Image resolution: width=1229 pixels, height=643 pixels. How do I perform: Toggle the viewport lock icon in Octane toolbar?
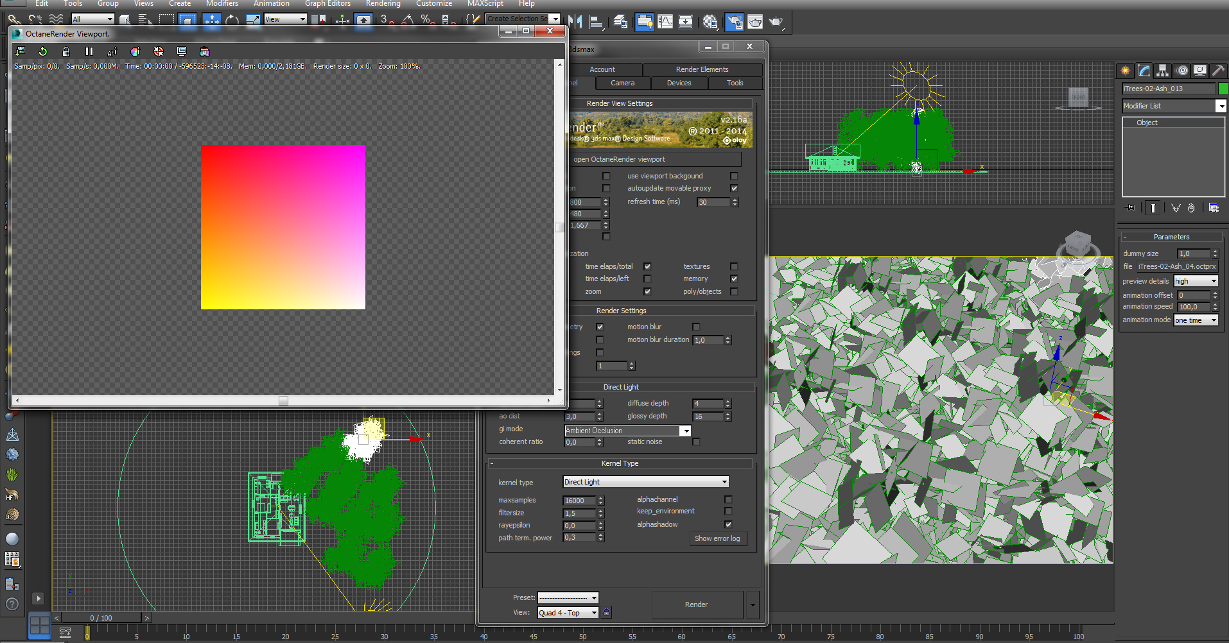65,51
